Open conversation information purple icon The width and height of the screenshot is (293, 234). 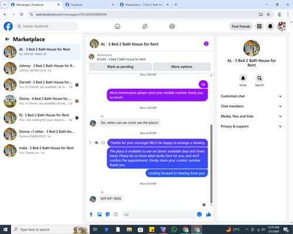tap(206, 44)
